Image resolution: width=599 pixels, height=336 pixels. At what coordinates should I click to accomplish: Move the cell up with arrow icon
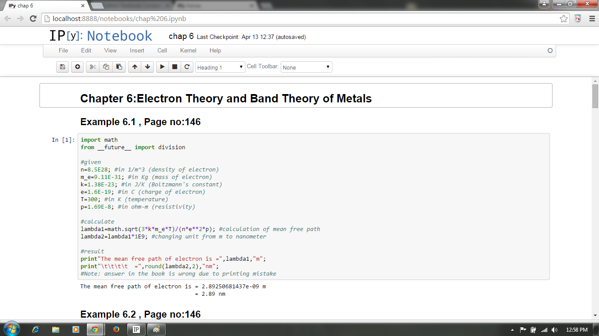[x=135, y=67]
